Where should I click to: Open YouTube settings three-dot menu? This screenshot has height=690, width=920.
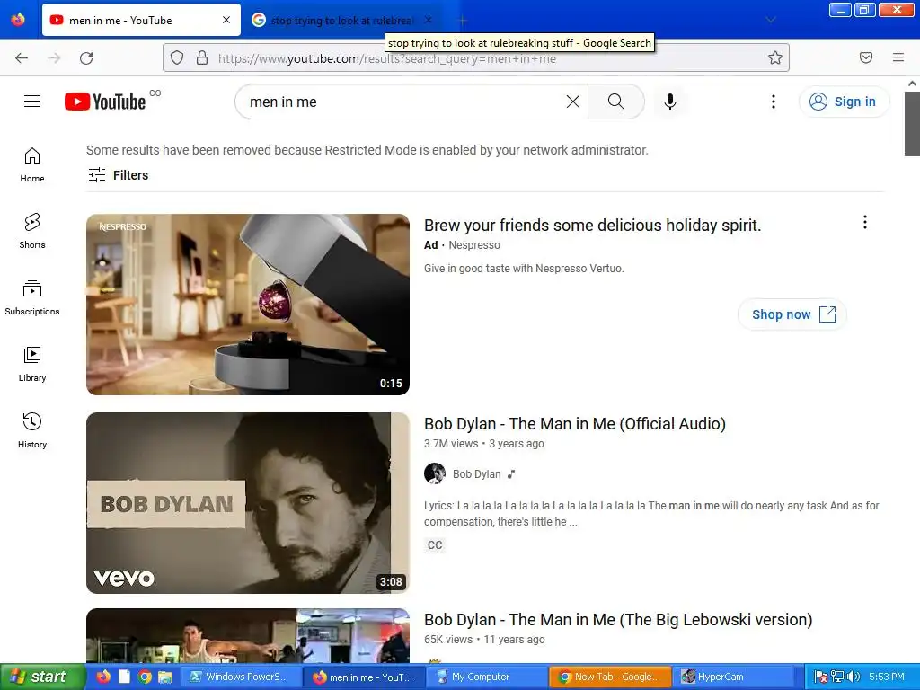tap(774, 102)
